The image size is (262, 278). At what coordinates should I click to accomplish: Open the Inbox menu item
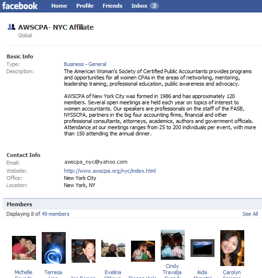[x=139, y=6]
